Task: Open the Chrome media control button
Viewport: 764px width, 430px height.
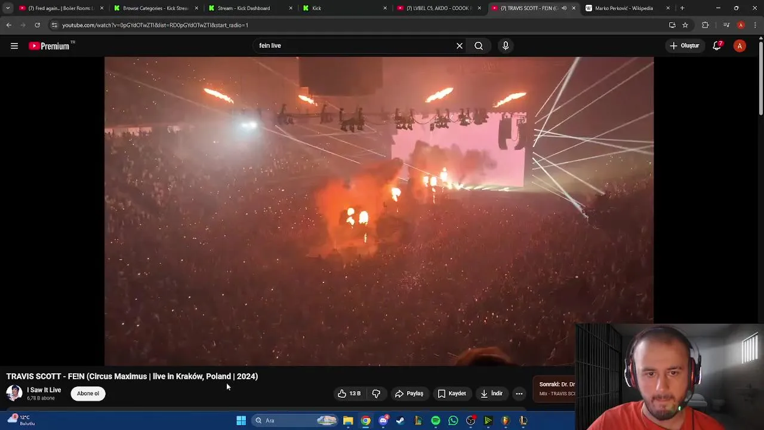Action: tap(726, 25)
